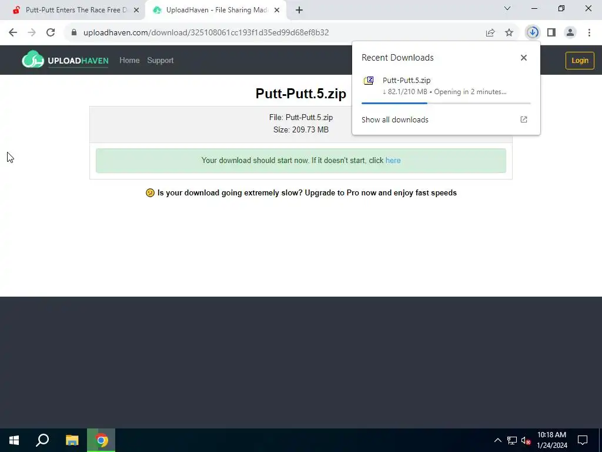Open the Chrome downloads toolbar icon
This screenshot has height=452, width=602.
tap(533, 33)
